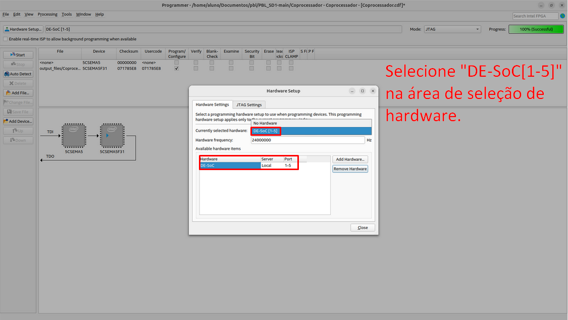Click the DE-SoC [1-5] hardware text field
This screenshot has width=568, height=320.
coord(223,29)
